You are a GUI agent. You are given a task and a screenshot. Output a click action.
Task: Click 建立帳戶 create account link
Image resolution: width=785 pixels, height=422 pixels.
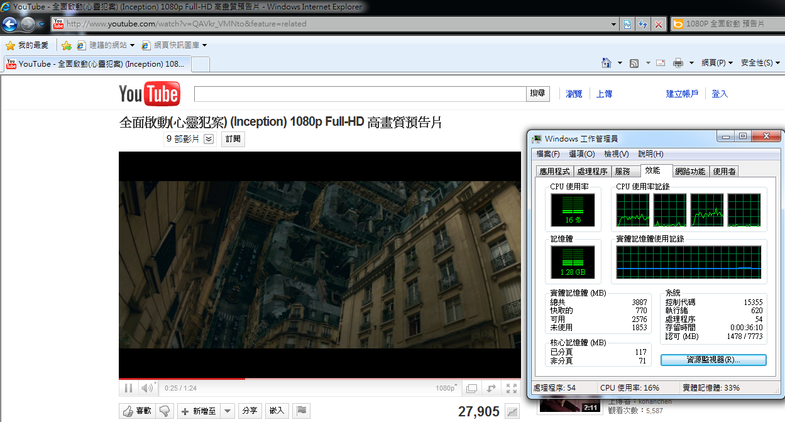682,94
